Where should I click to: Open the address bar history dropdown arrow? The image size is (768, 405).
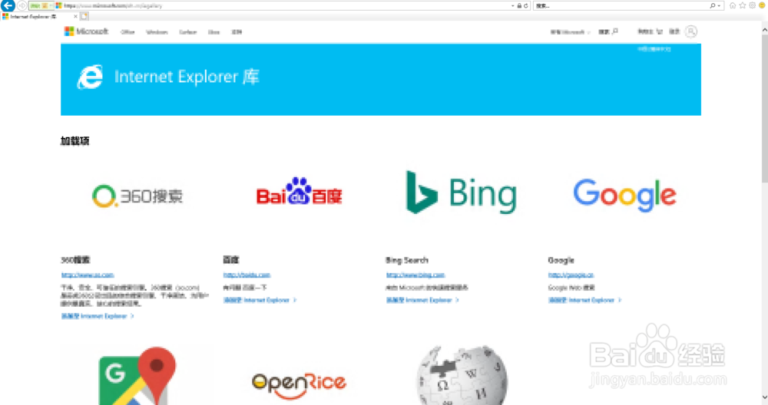(x=513, y=6)
